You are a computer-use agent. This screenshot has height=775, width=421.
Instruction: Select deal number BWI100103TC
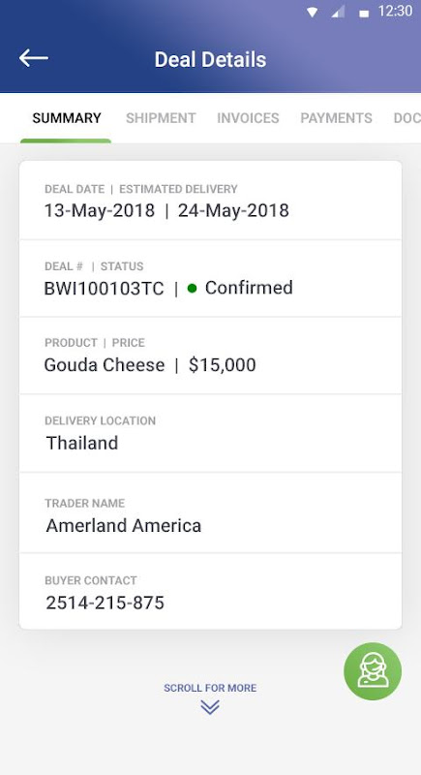tap(104, 288)
